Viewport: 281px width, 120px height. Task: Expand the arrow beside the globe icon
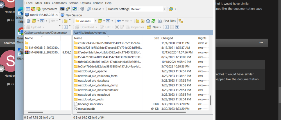tap(175, 9)
